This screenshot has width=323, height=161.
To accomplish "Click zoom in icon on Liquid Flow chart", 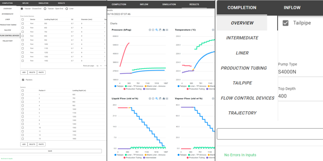I will pos(150,98).
